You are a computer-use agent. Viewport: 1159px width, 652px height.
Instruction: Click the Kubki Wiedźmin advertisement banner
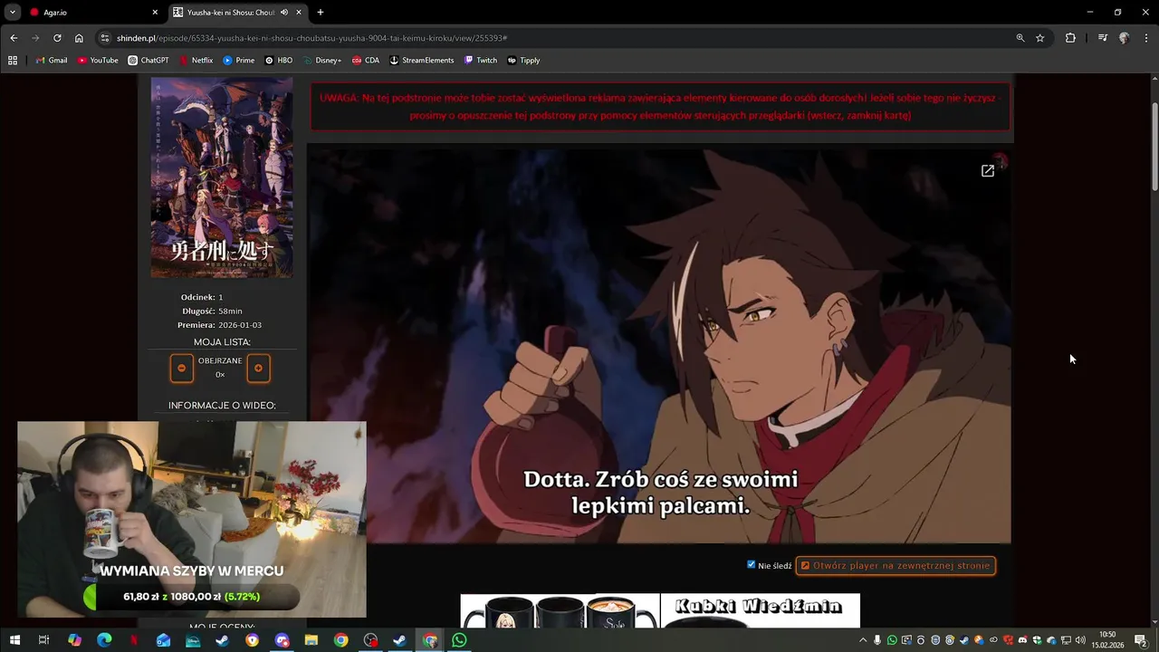tap(761, 611)
